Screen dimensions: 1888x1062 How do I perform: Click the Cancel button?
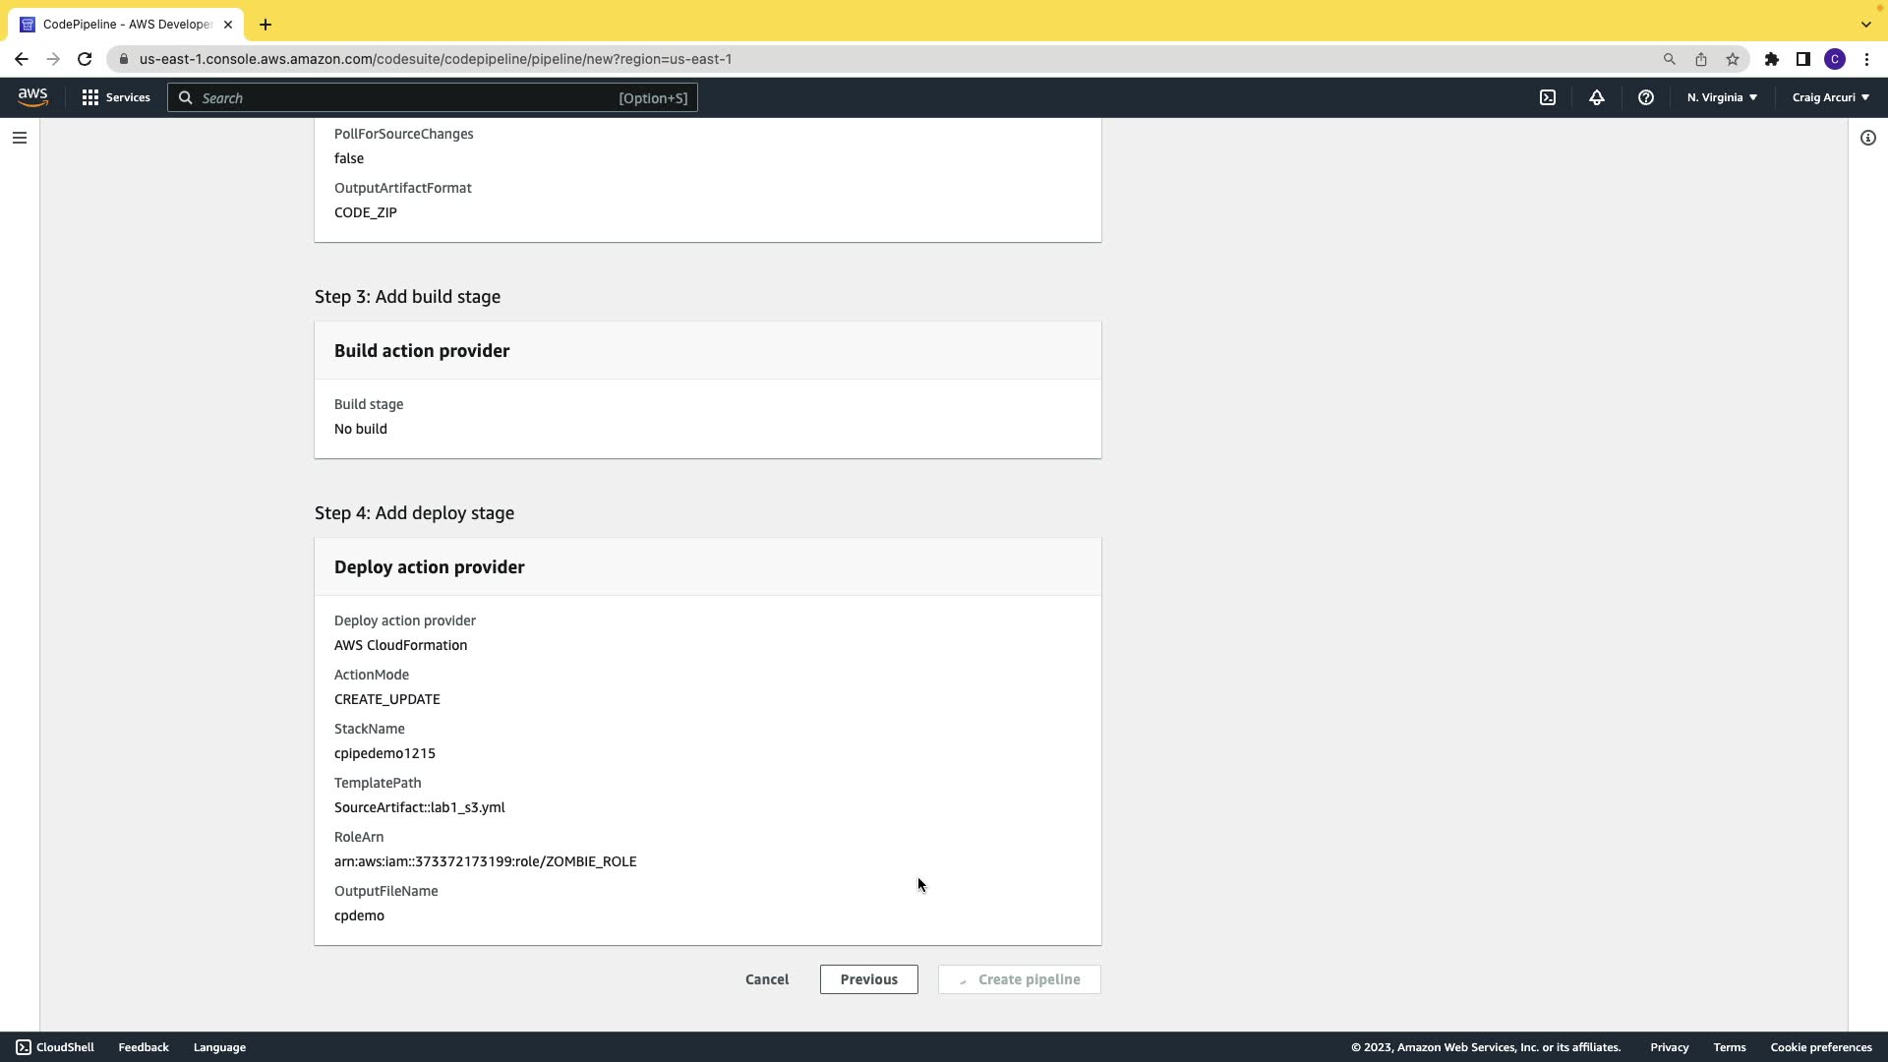(x=766, y=979)
